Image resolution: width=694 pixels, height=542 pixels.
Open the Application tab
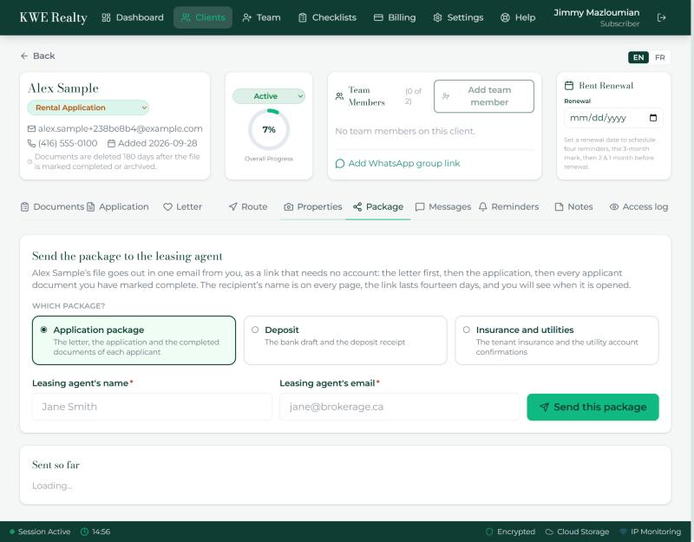118,206
